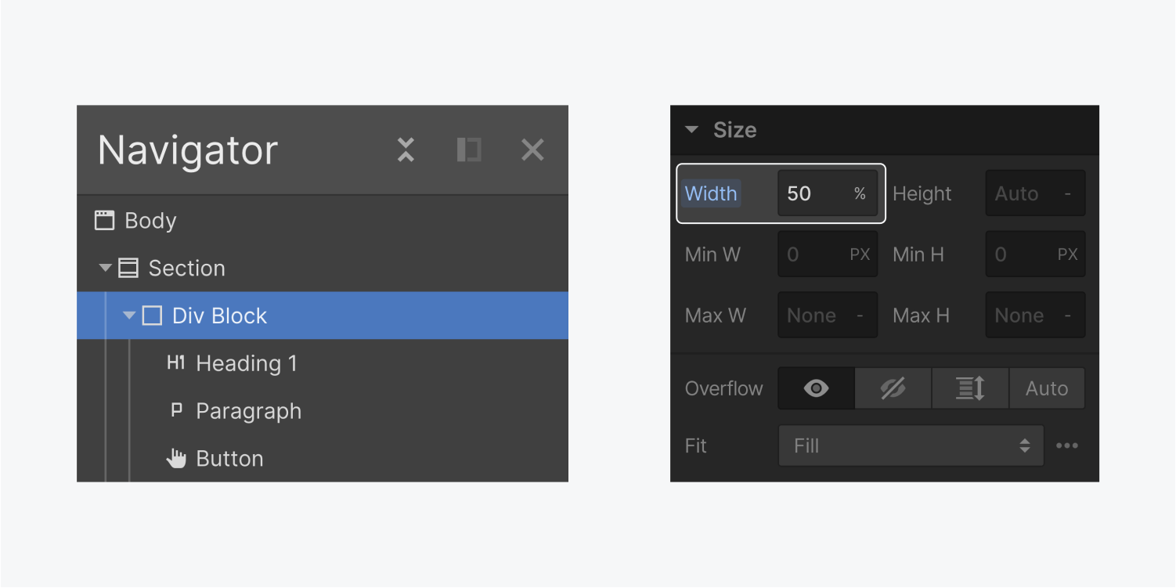Set Overflow to scroll using the scroll icon
This screenshot has height=588, width=1176.
tap(970, 388)
